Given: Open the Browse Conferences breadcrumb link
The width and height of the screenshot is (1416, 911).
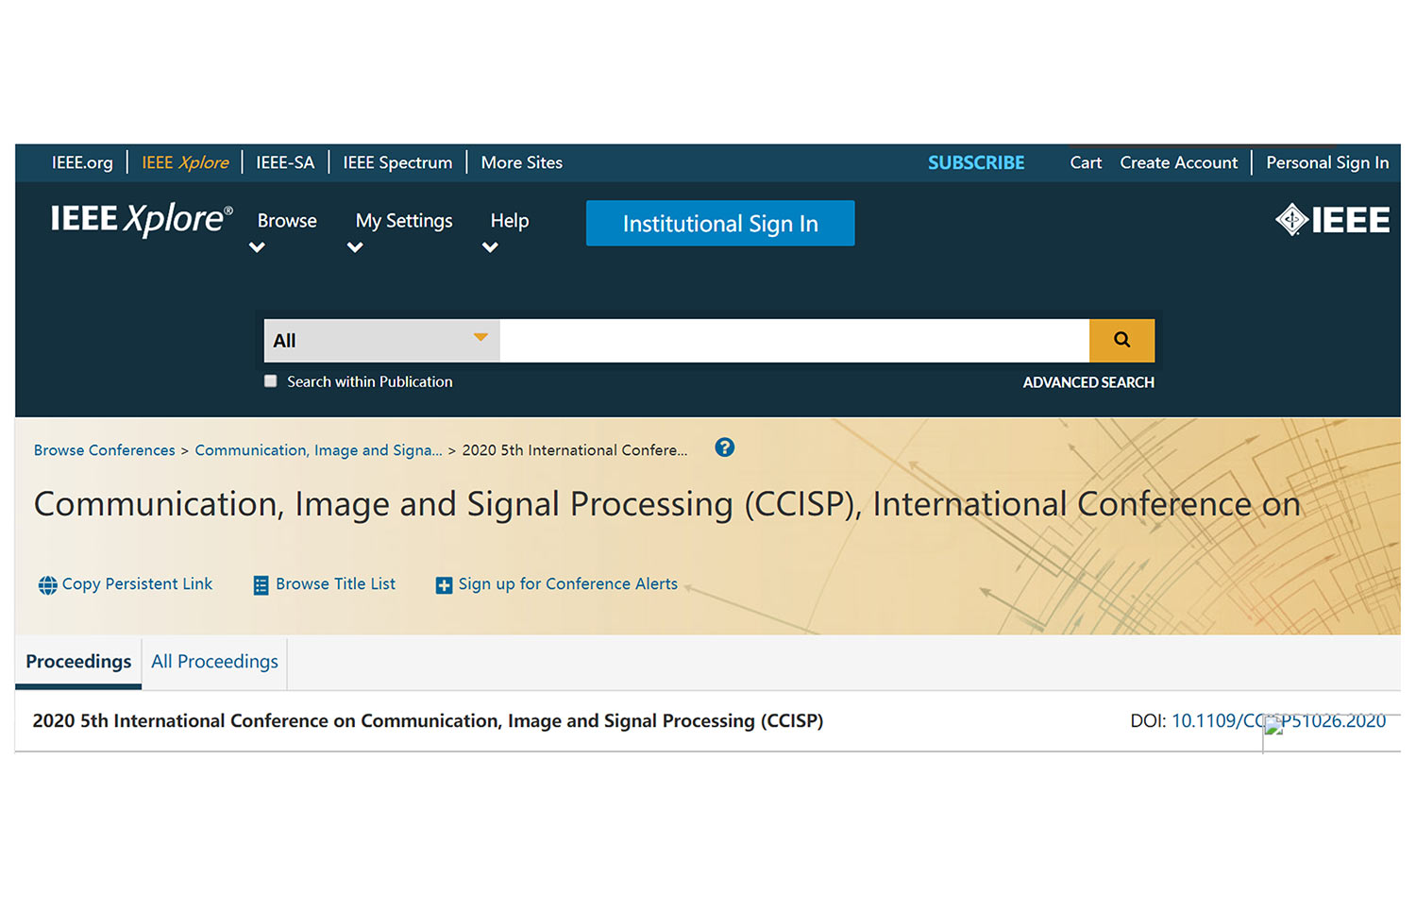Looking at the screenshot, I should 104,450.
